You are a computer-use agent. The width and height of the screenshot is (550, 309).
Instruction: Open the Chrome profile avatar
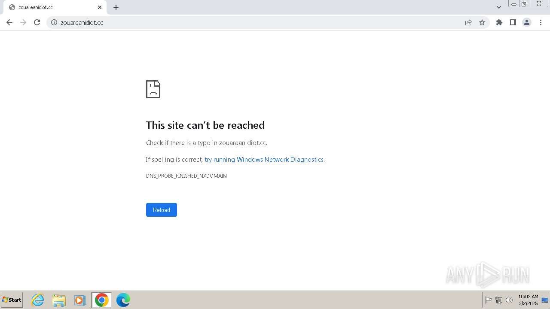point(527,22)
